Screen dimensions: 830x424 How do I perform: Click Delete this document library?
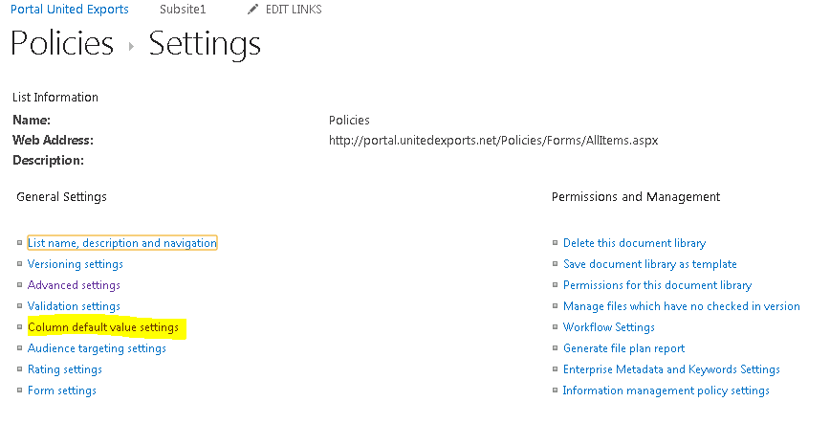[x=634, y=243]
